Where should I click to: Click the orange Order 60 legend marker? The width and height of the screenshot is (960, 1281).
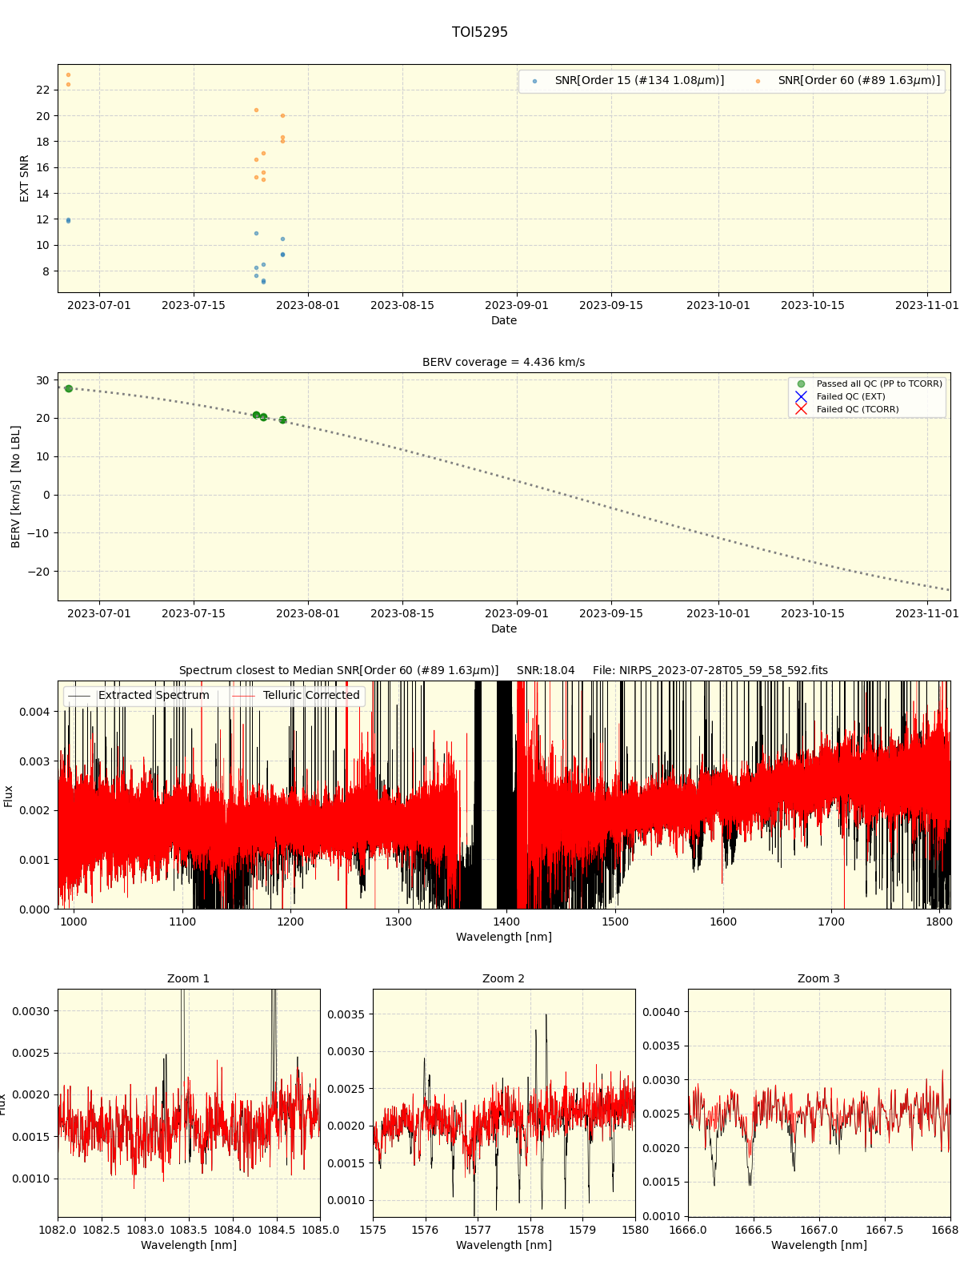coord(758,81)
